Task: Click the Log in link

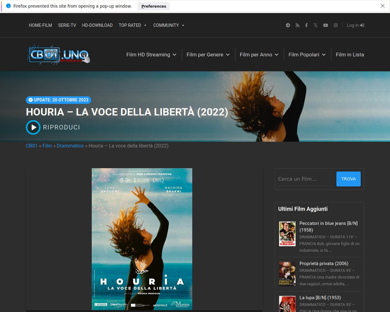Action: (x=355, y=25)
